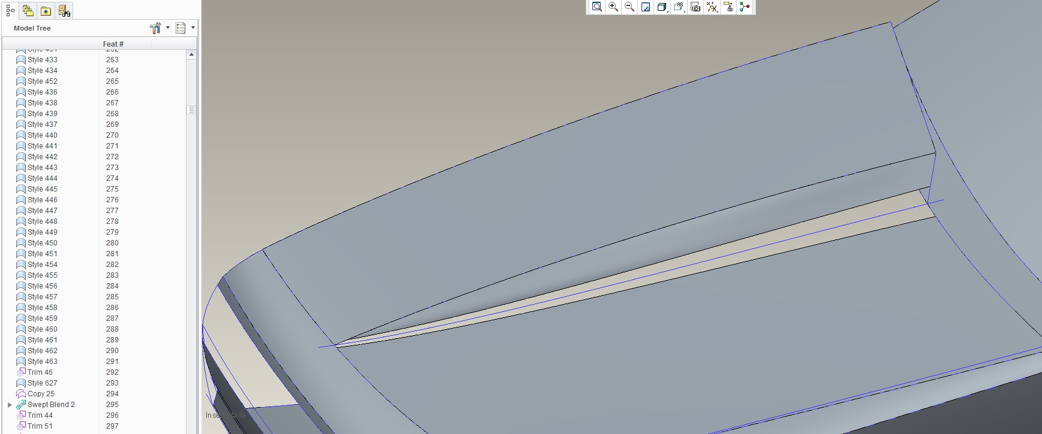Viewport: 1042px width, 434px height.
Task: Open the Search tab with binoculars
Action: tap(65, 11)
